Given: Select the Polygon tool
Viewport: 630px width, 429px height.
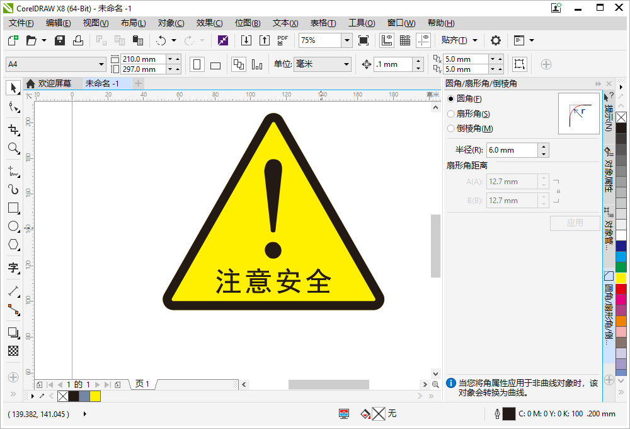Looking at the screenshot, I should (x=13, y=245).
